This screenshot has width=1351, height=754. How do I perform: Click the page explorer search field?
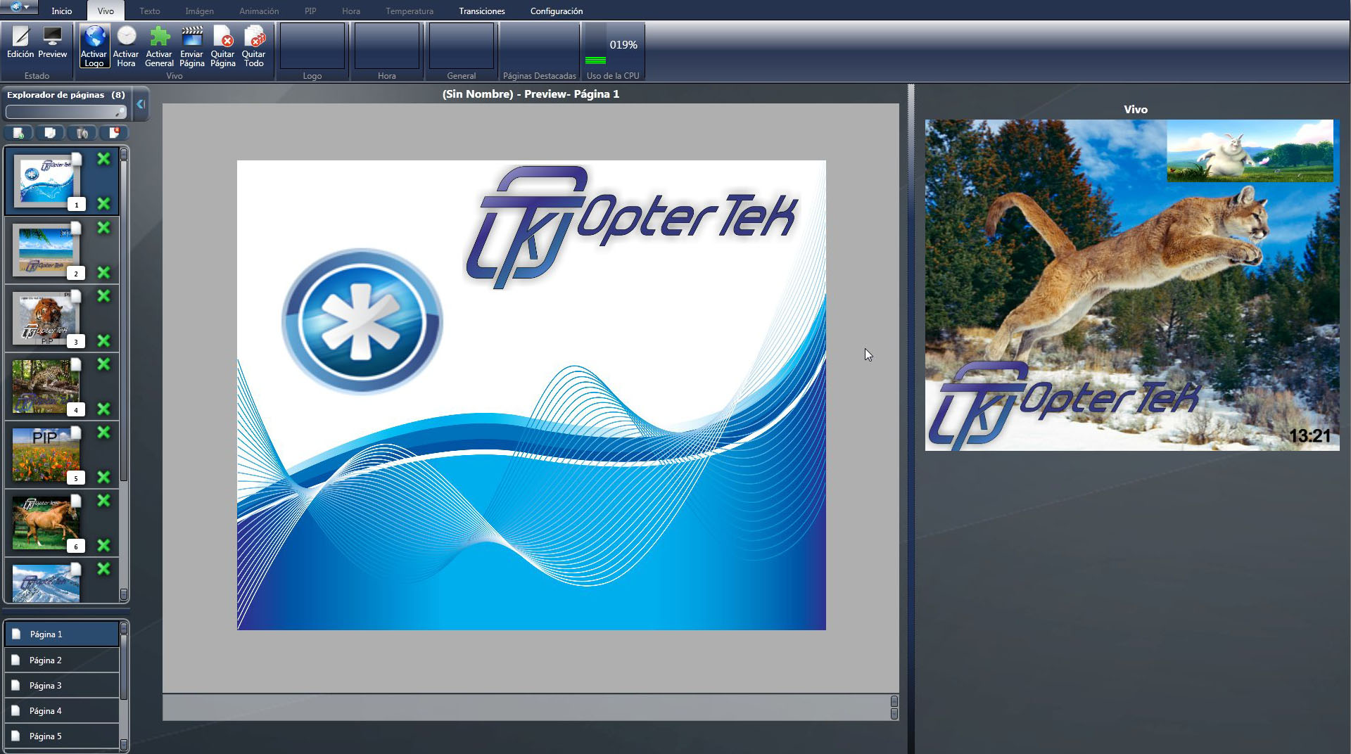click(62, 112)
